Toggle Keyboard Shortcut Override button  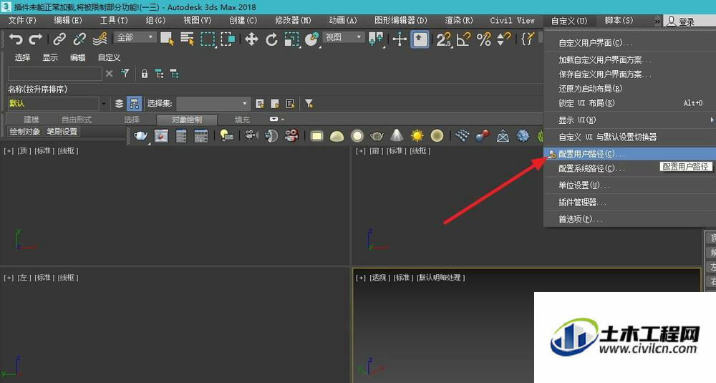(x=420, y=39)
